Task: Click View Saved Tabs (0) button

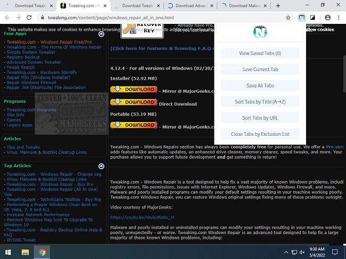Action: pyautogui.click(x=260, y=53)
